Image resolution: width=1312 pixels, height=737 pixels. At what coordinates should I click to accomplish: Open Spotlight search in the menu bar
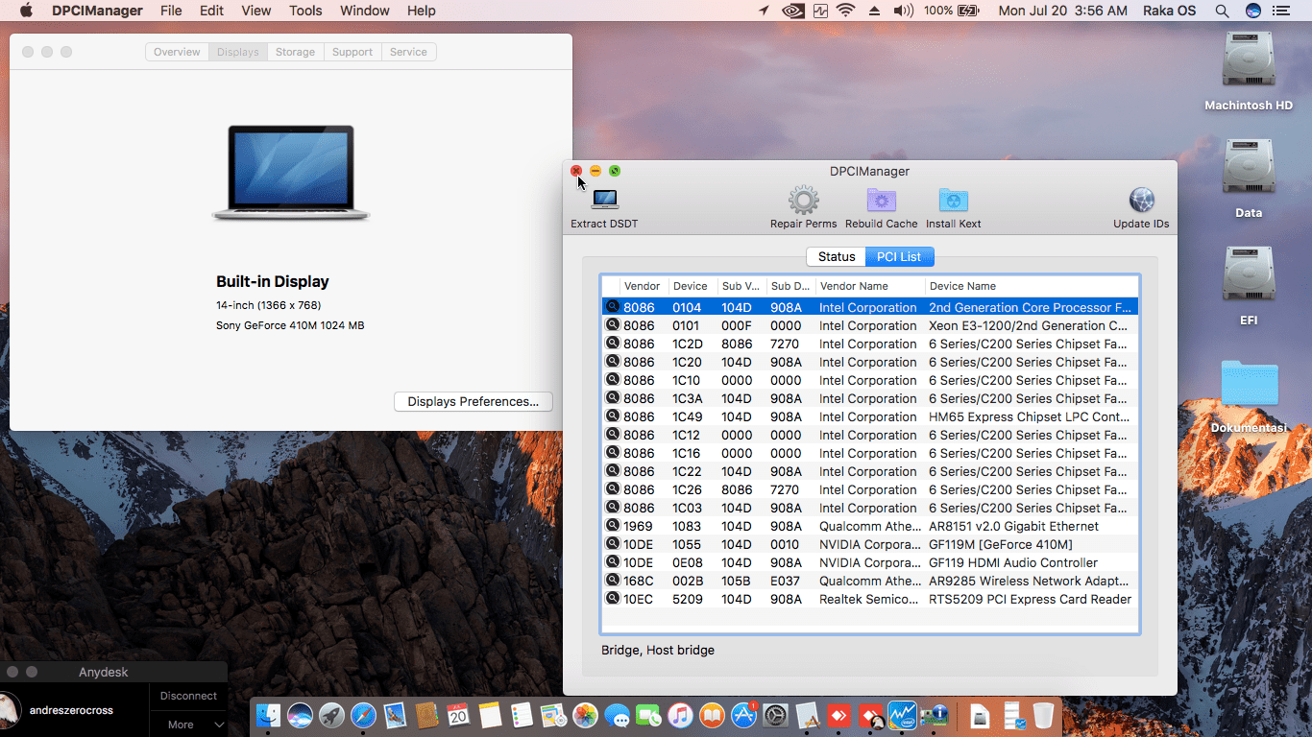1222,11
